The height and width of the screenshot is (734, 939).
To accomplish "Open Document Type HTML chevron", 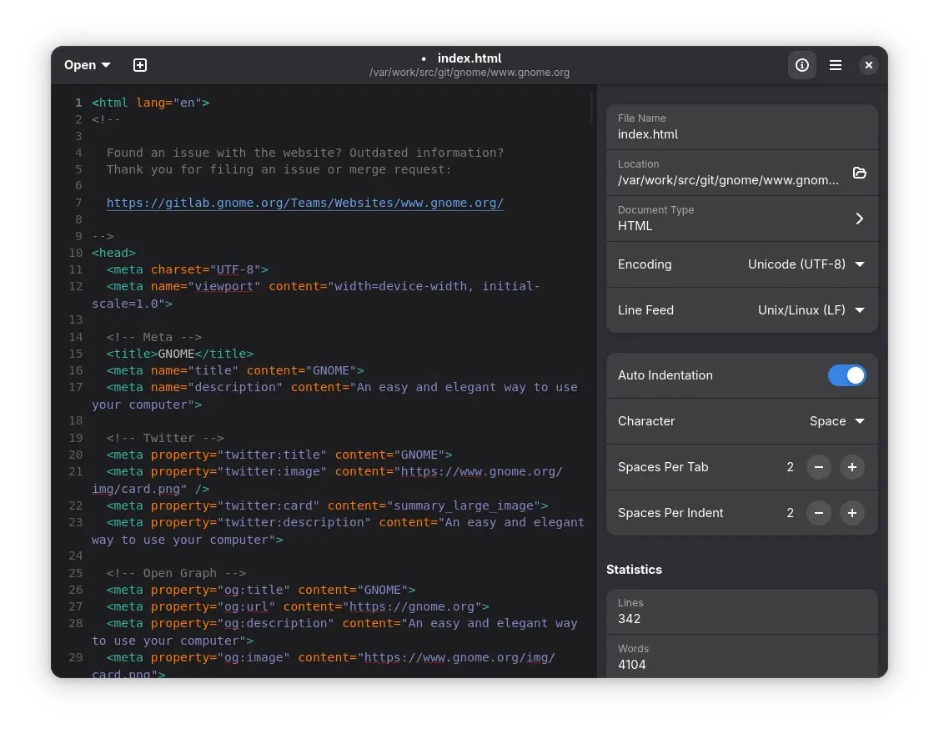I will 859,219.
